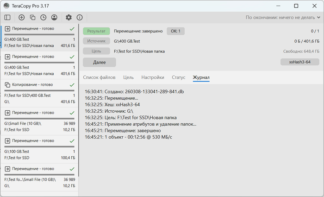Click the add new task plus icon
The width and height of the screenshot is (324, 197).
[x=21, y=18]
